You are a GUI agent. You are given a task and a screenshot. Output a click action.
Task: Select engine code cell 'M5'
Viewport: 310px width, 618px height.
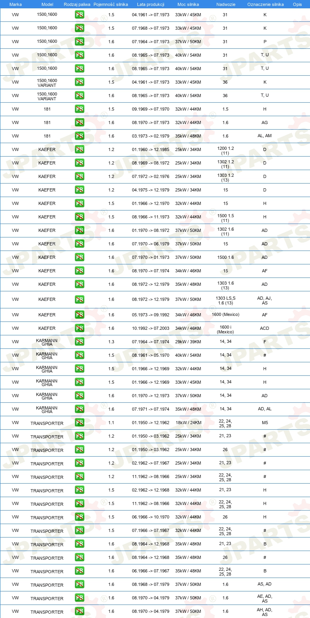pyautogui.click(x=265, y=423)
